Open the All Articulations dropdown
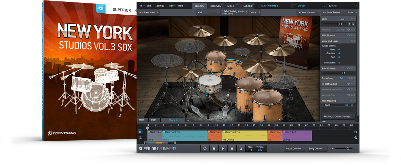 pyautogui.click(x=308, y=12)
